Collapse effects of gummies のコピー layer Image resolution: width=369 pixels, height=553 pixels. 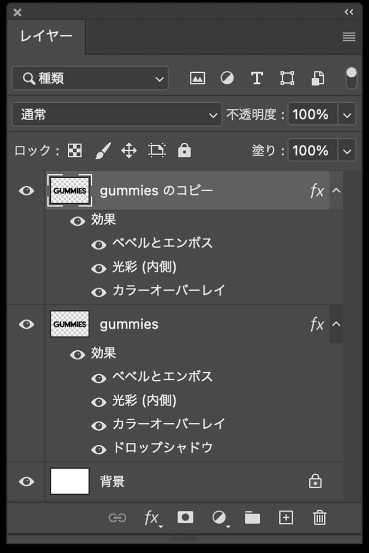(x=337, y=190)
